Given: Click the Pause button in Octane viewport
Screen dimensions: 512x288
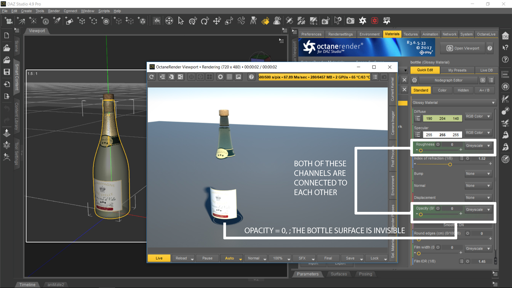Looking at the screenshot, I should pos(207,258).
